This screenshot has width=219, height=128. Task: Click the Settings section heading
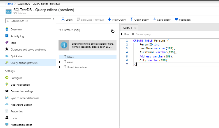coord(10,71)
